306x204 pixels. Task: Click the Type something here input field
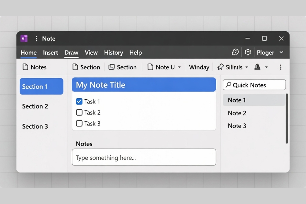tap(143, 157)
